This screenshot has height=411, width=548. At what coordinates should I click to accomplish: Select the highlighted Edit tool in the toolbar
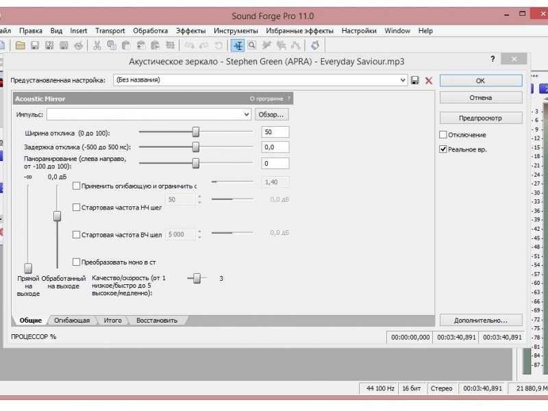point(238,45)
